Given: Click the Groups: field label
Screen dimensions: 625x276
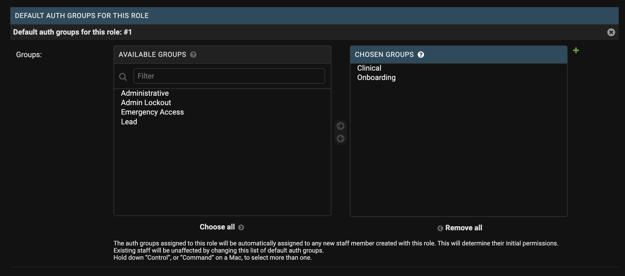Looking at the screenshot, I should click(29, 55).
